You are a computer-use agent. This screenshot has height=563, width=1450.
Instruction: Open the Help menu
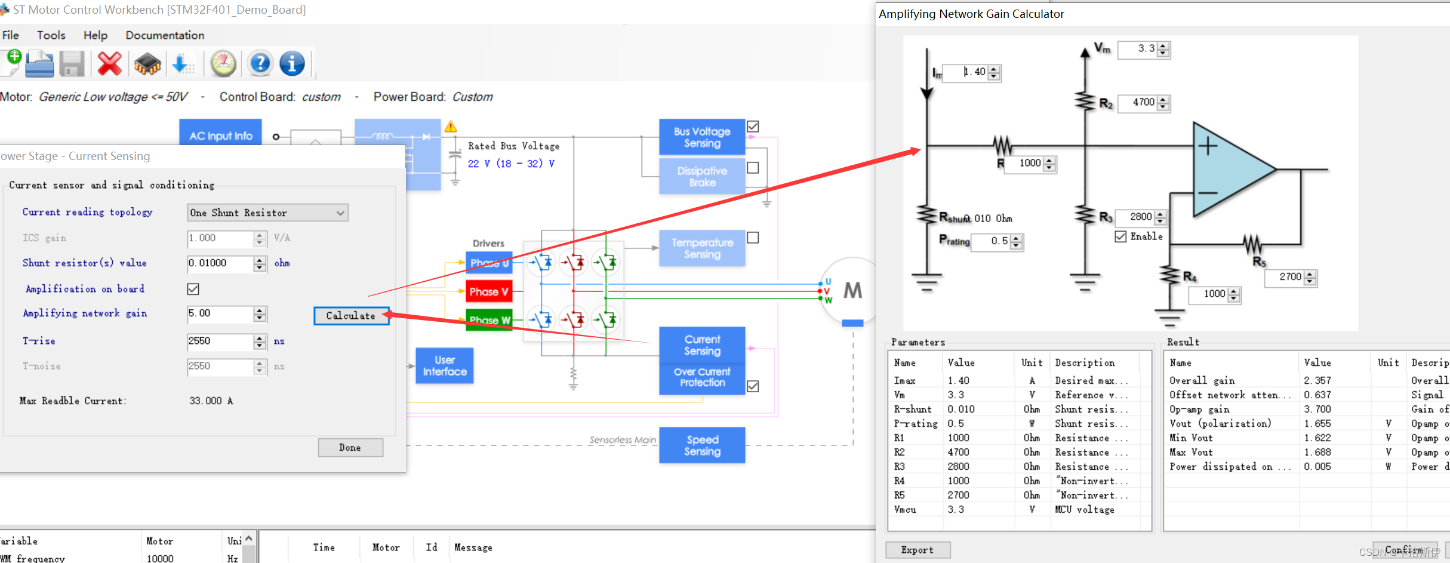pos(96,35)
